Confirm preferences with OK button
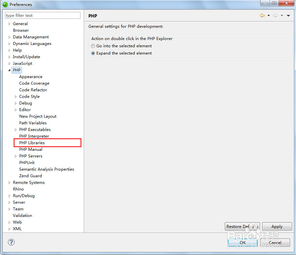Image resolution: width=296 pixels, height=255 pixels. click(x=243, y=242)
